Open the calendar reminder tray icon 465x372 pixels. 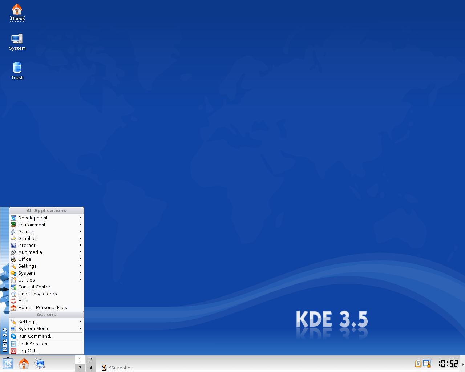tap(427, 364)
